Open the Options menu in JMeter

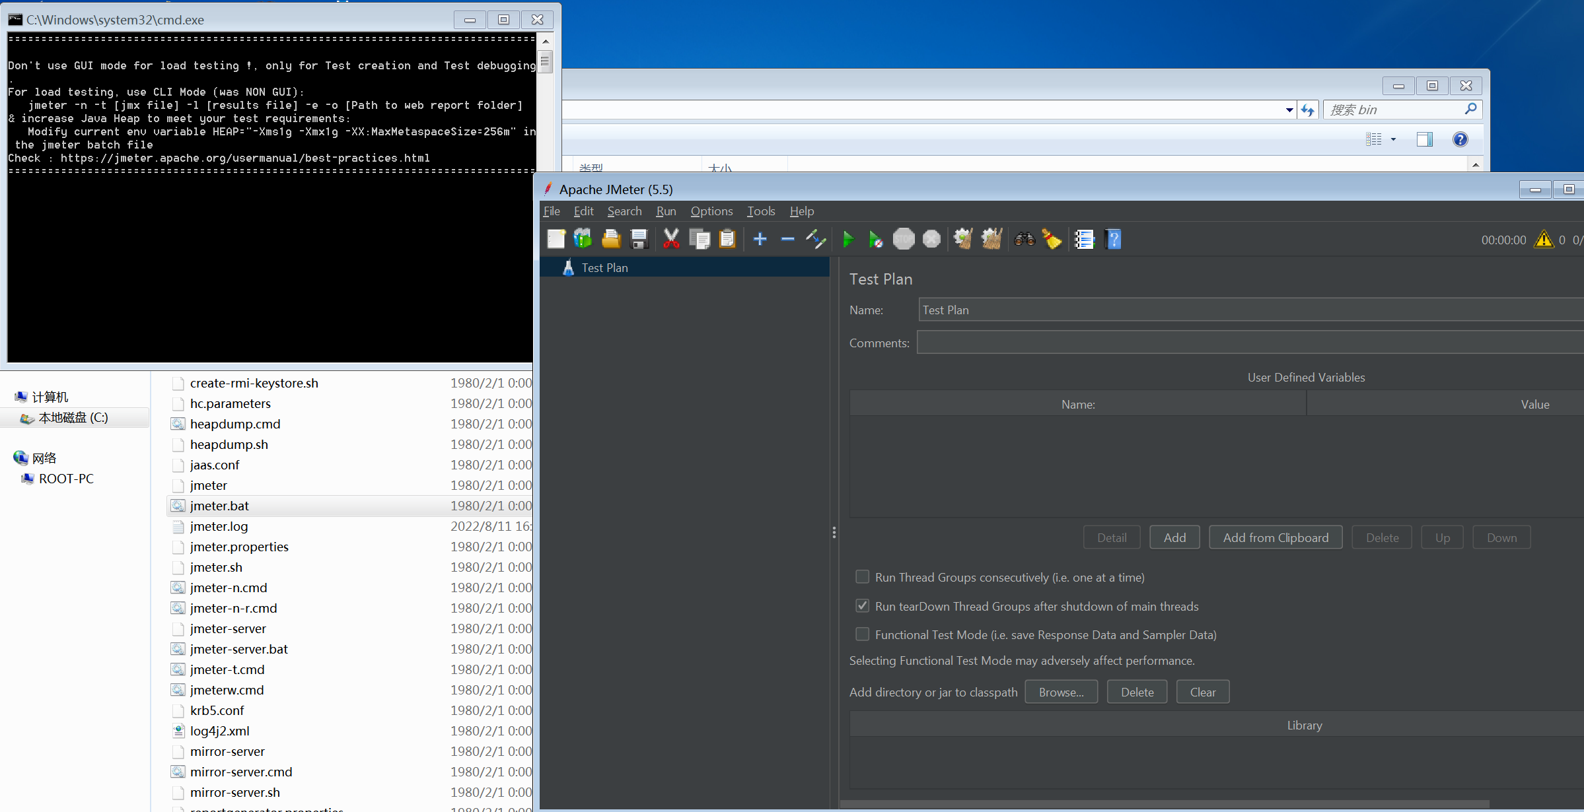point(711,211)
